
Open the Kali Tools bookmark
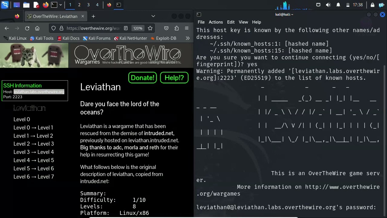(42, 38)
